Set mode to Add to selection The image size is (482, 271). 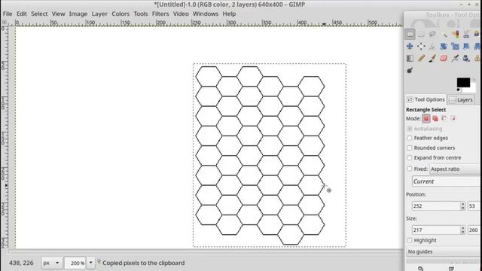[435, 118]
